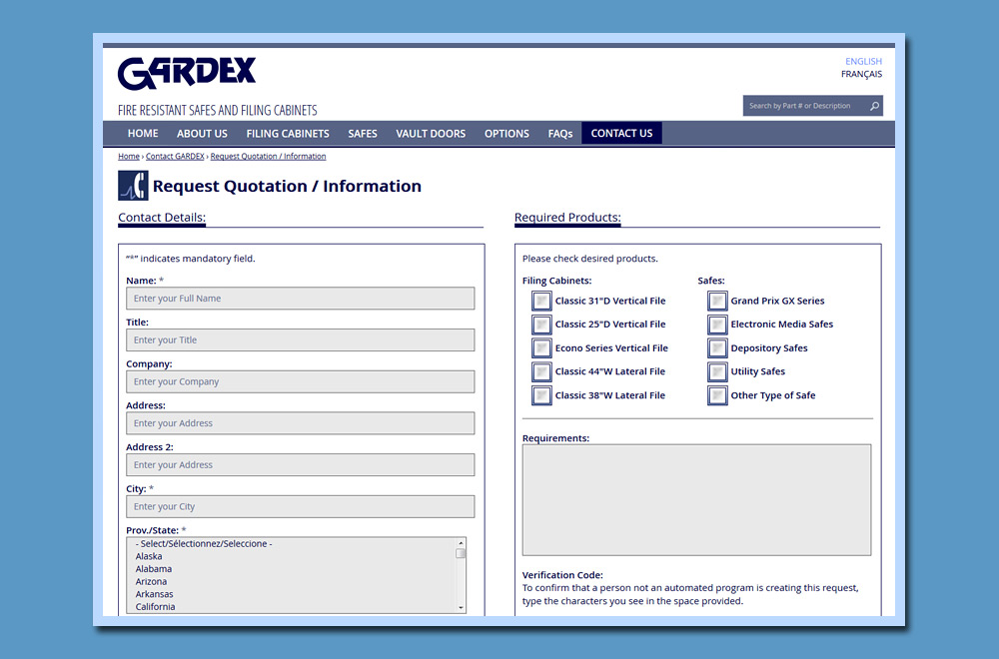Check Econo Series Vertical File
The width and height of the screenshot is (999, 659).
(x=541, y=348)
